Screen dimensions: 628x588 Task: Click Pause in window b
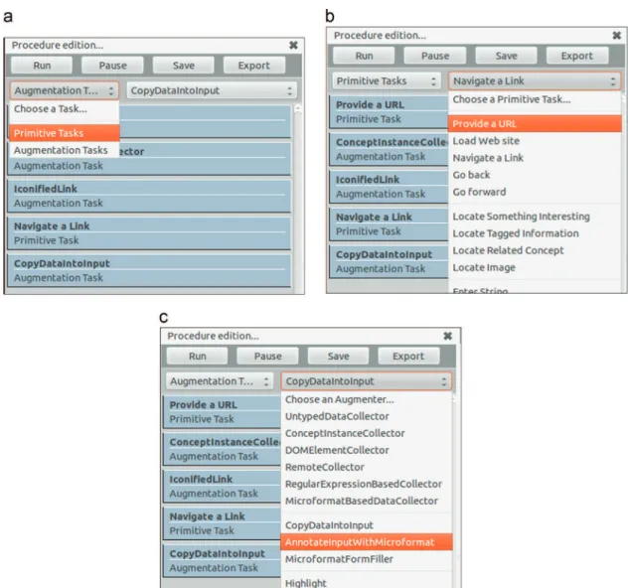point(435,56)
